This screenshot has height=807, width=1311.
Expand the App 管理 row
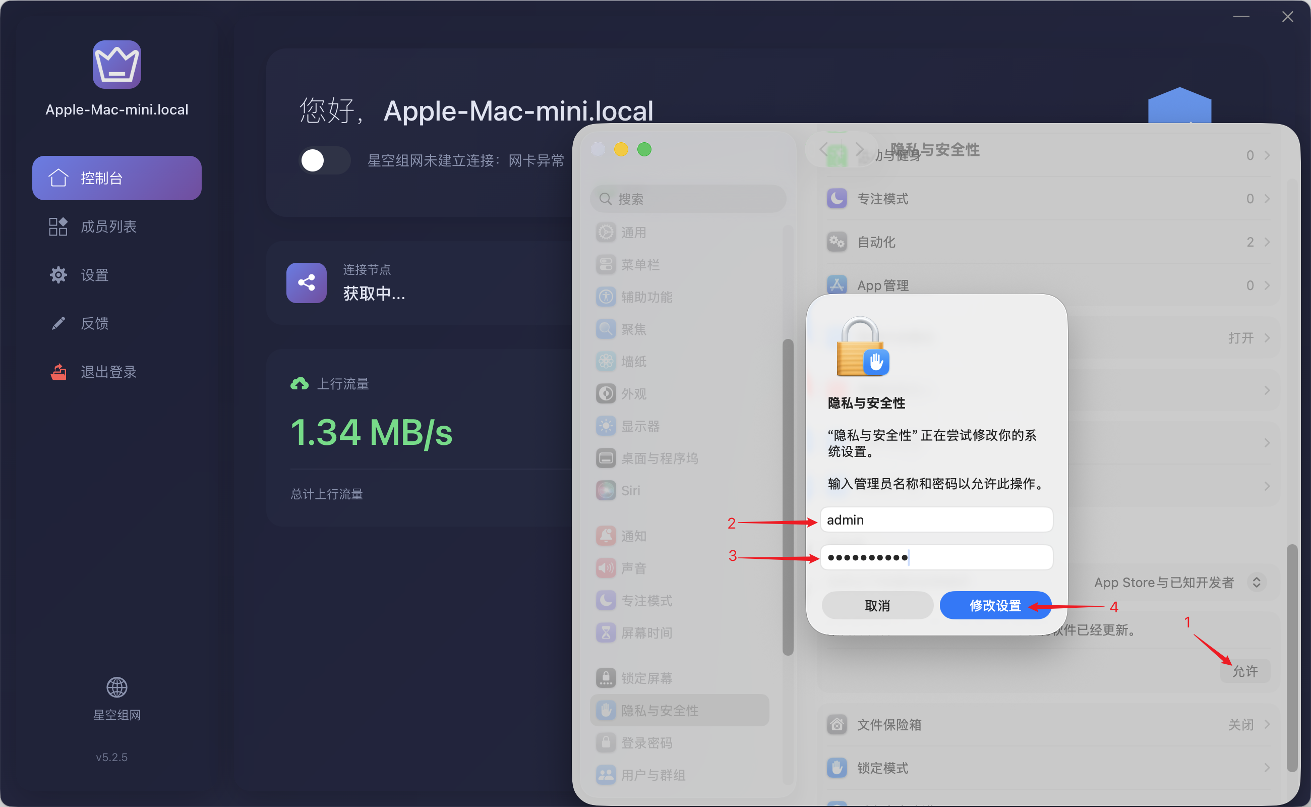click(1267, 285)
